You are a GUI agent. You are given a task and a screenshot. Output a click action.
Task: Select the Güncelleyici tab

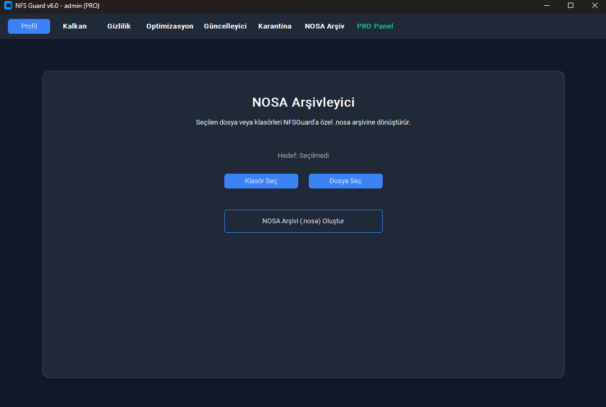tap(225, 26)
